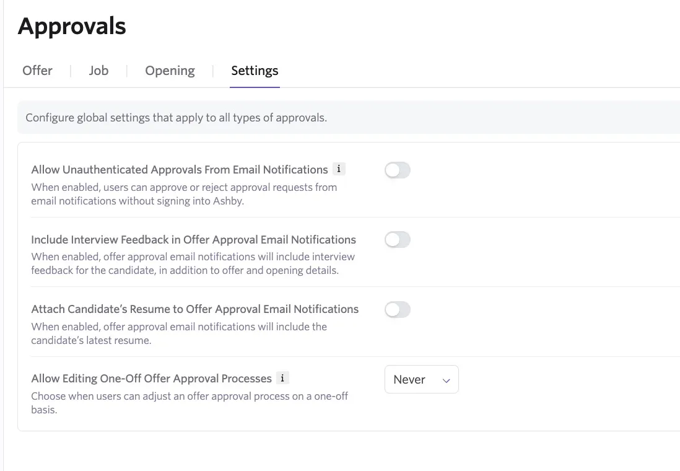The image size is (680, 471).
Task: Click the Approvals page heading
Action: tap(72, 26)
